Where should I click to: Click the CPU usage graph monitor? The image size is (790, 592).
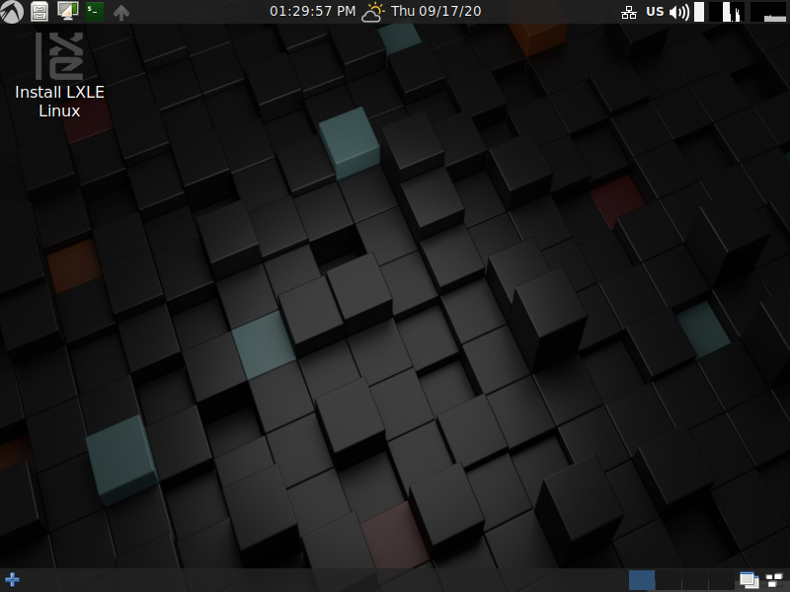(729, 12)
